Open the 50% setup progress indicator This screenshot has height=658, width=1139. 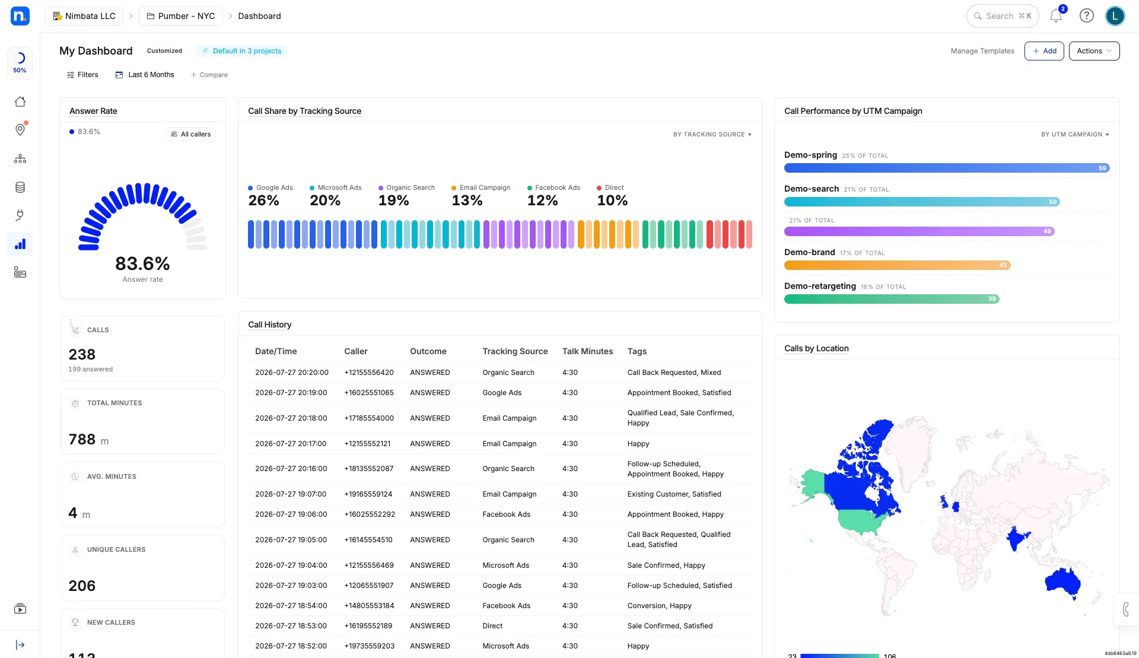point(20,62)
